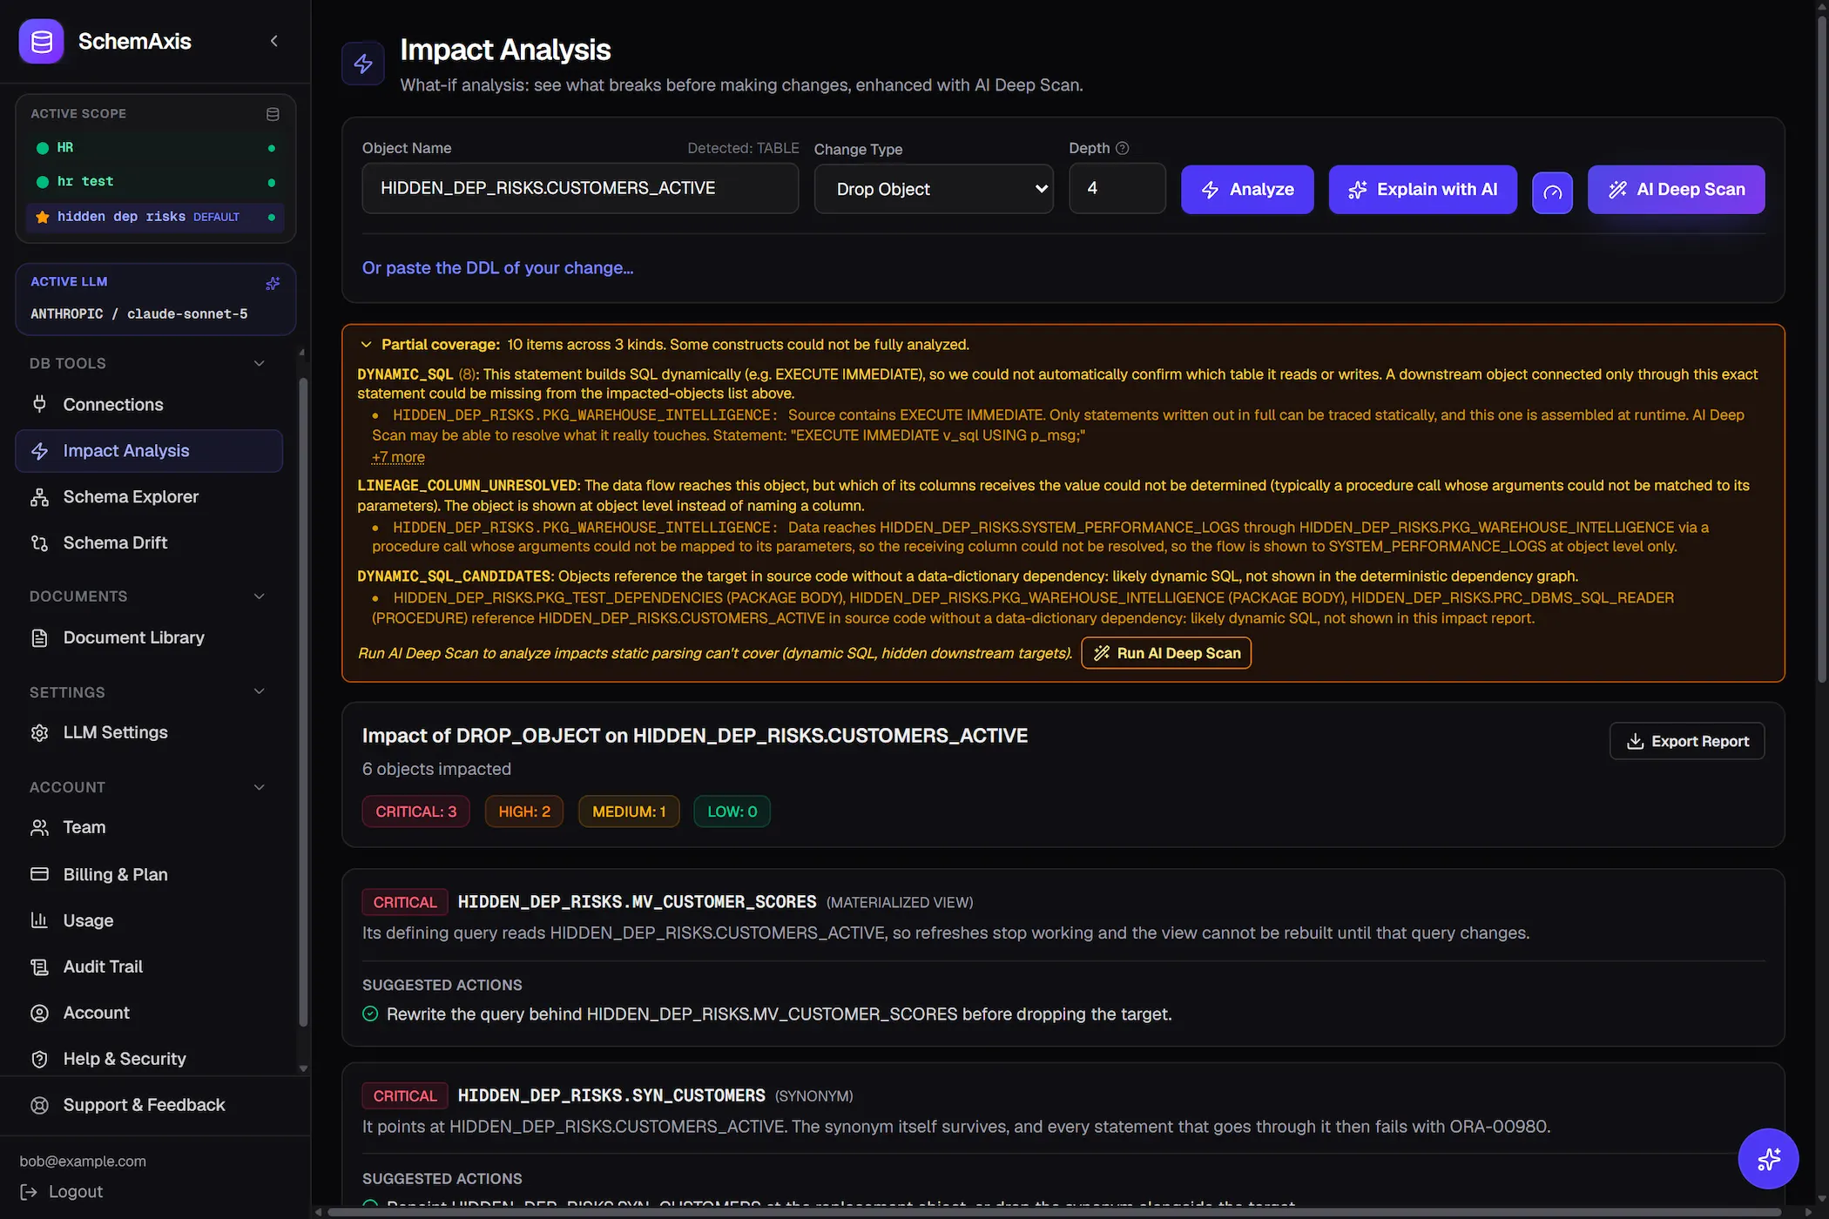This screenshot has height=1219, width=1829.
Task: Click the SYN_CUSTOMERS synonym object name
Action: tap(611, 1095)
